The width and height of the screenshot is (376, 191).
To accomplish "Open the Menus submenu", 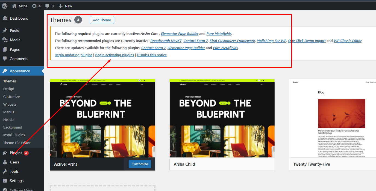I will pyautogui.click(x=8, y=112).
